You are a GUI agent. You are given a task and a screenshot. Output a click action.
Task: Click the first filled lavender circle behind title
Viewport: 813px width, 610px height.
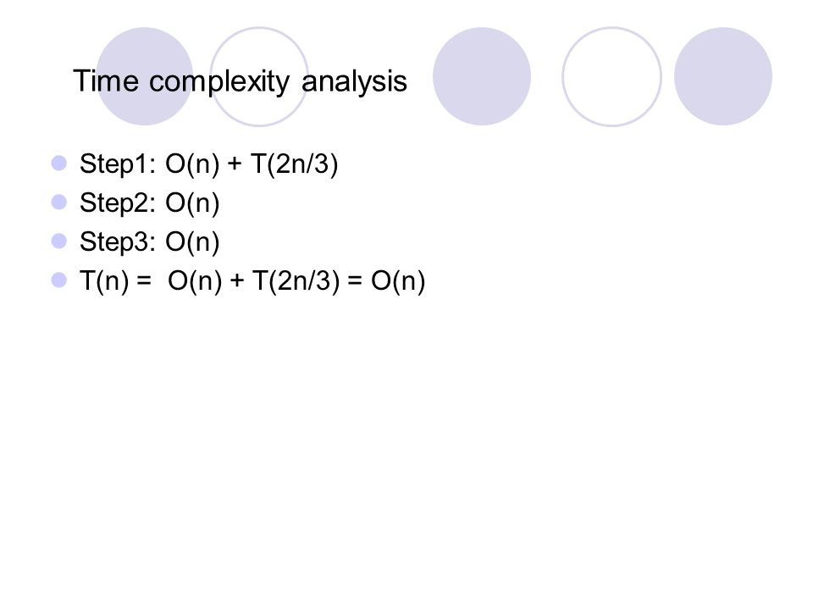pos(144,76)
